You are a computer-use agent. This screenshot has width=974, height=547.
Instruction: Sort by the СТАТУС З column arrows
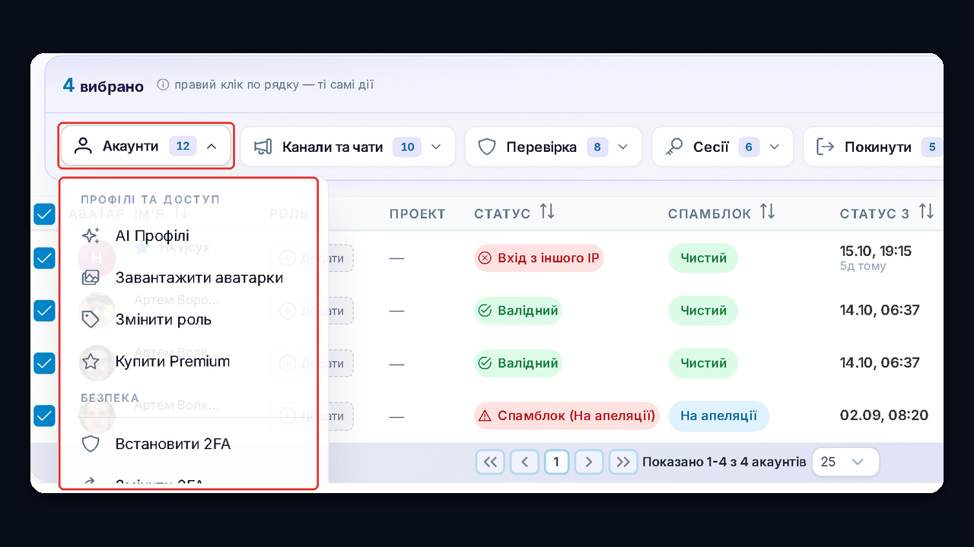pyautogui.click(x=926, y=212)
